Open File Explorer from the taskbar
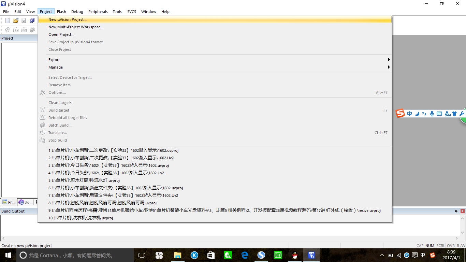 coord(177,255)
